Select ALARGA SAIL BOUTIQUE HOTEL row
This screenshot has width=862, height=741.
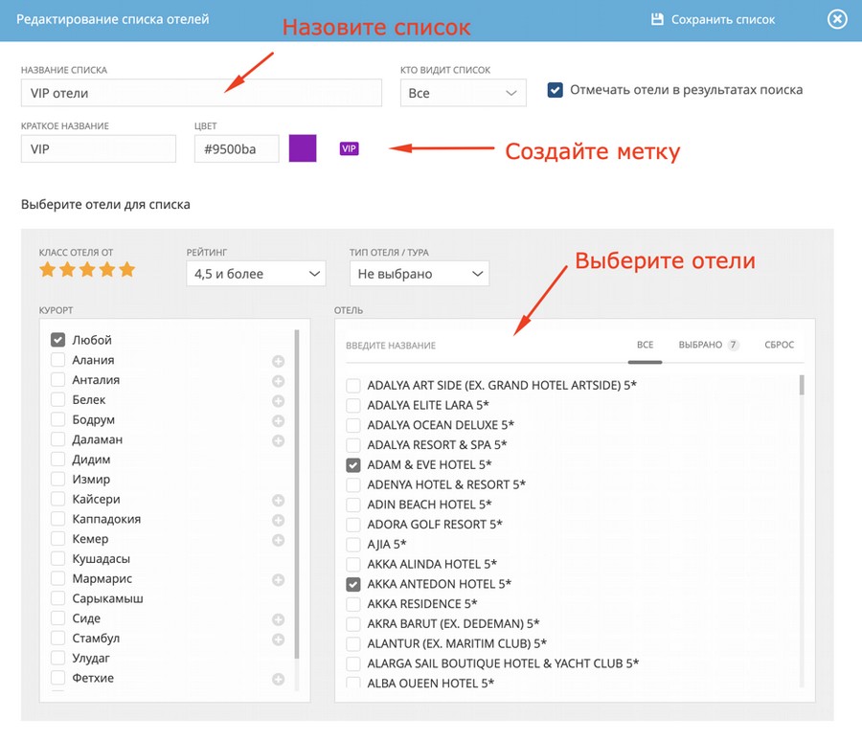492,663
